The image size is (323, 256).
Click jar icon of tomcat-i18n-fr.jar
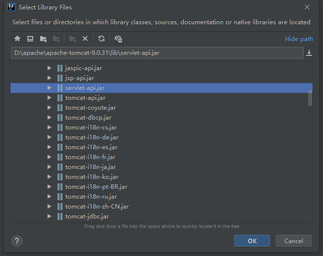click(x=60, y=157)
